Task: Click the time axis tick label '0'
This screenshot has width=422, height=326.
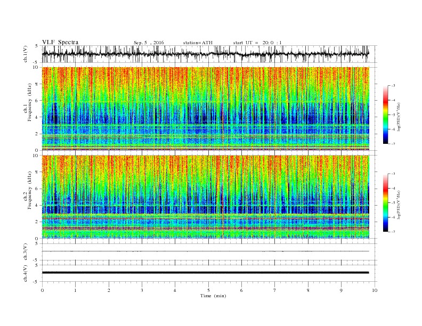Action: [x=42, y=290]
